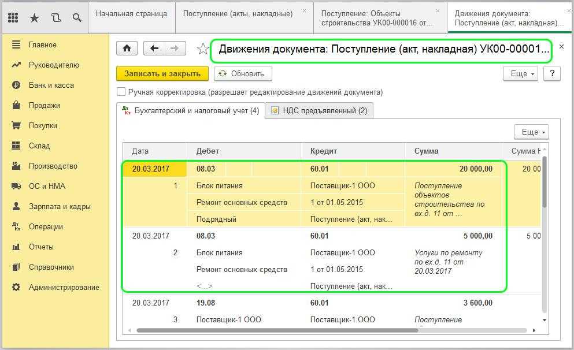The height and width of the screenshot is (350, 574).
Task: Enable the Ручная корректировка checkbox
Action: pos(121,92)
